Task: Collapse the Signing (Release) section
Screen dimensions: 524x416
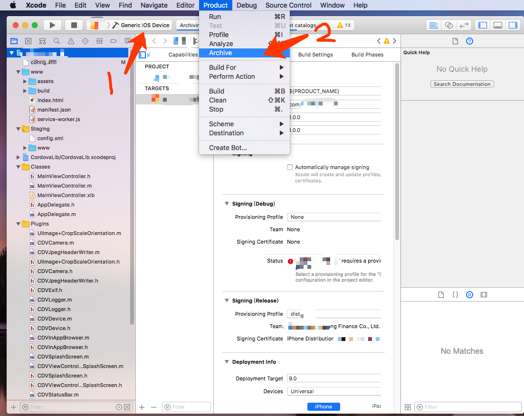Action: click(227, 301)
